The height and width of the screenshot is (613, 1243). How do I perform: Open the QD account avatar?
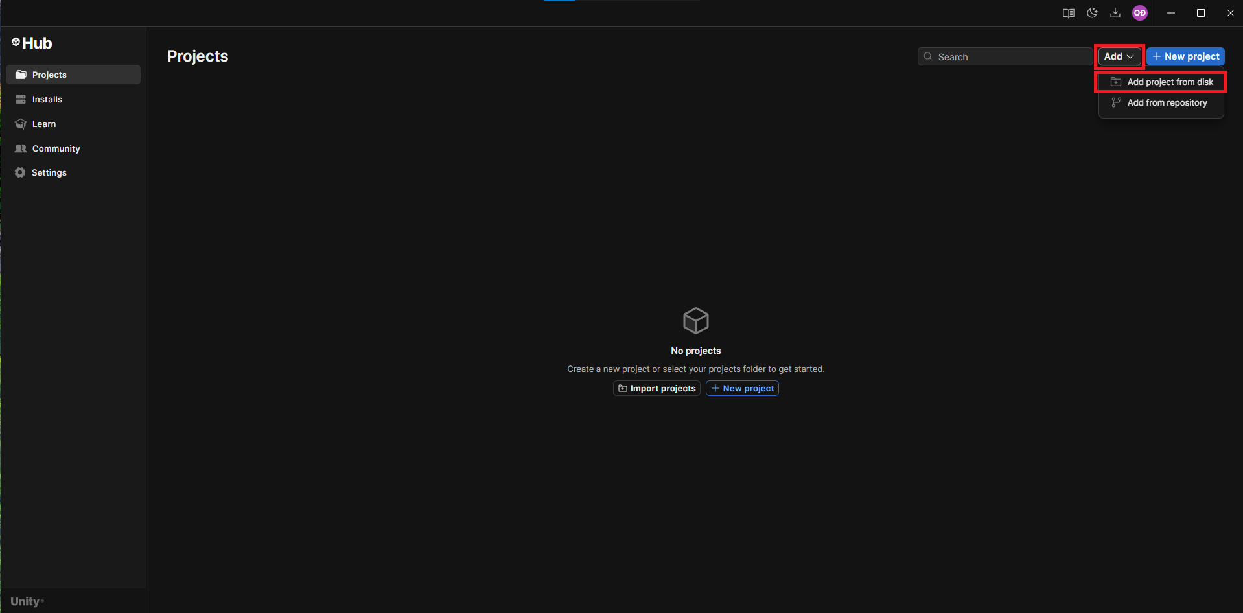click(x=1139, y=13)
